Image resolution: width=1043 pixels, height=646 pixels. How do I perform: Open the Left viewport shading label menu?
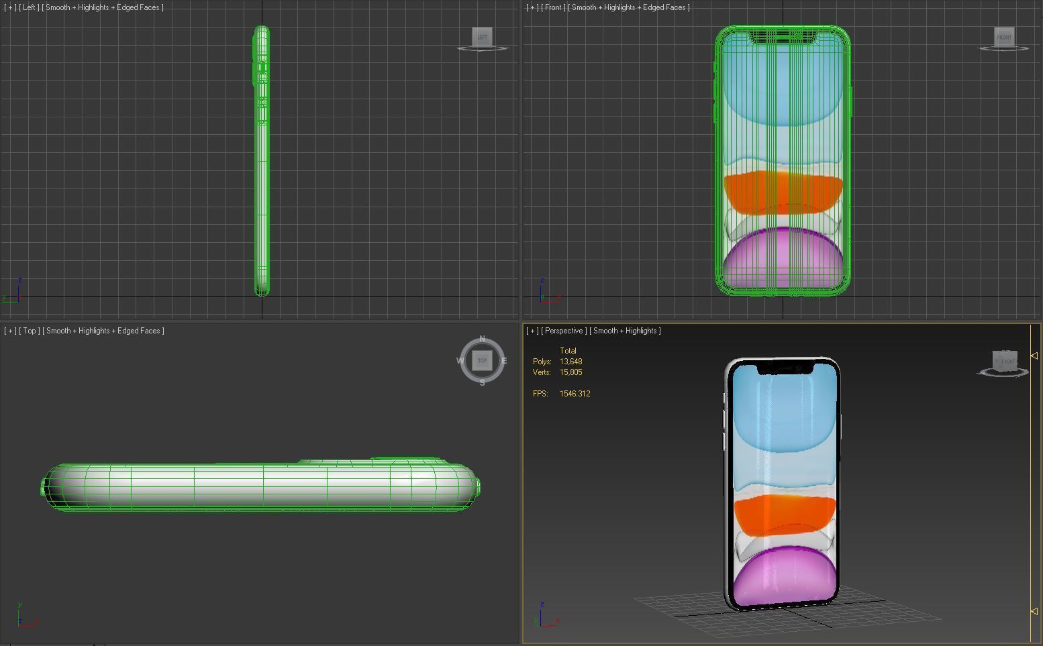pyautogui.click(x=103, y=7)
